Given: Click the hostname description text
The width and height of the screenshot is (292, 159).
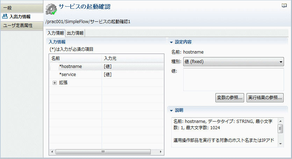Looking at the screenshot, I should pyautogui.click(x=224, y=132).
